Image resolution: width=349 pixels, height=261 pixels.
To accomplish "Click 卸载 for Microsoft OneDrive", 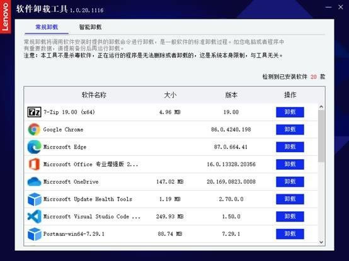I will (290, 182).
